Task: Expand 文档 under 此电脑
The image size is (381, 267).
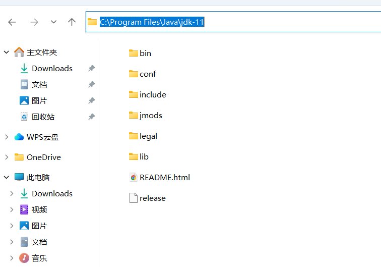Action: pos(12,242)
